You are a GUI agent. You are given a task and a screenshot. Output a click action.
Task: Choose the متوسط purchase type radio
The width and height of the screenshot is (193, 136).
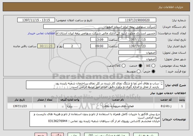click(x=138, y=71)
